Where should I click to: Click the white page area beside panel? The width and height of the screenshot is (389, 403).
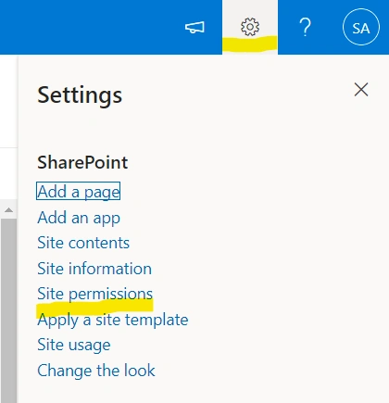(8, 102)
